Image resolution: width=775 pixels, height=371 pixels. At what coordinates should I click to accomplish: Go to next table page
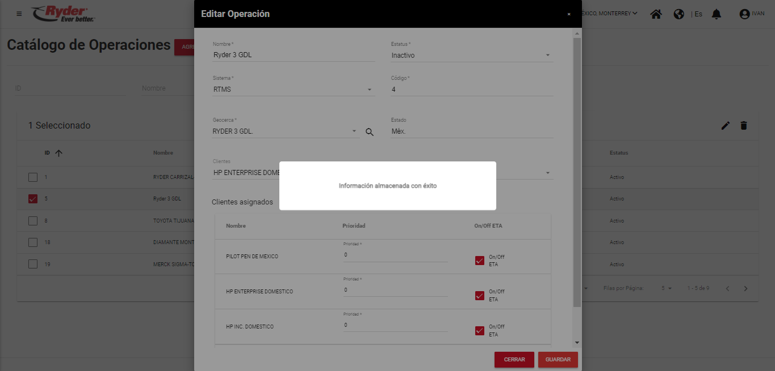[746, 289]
